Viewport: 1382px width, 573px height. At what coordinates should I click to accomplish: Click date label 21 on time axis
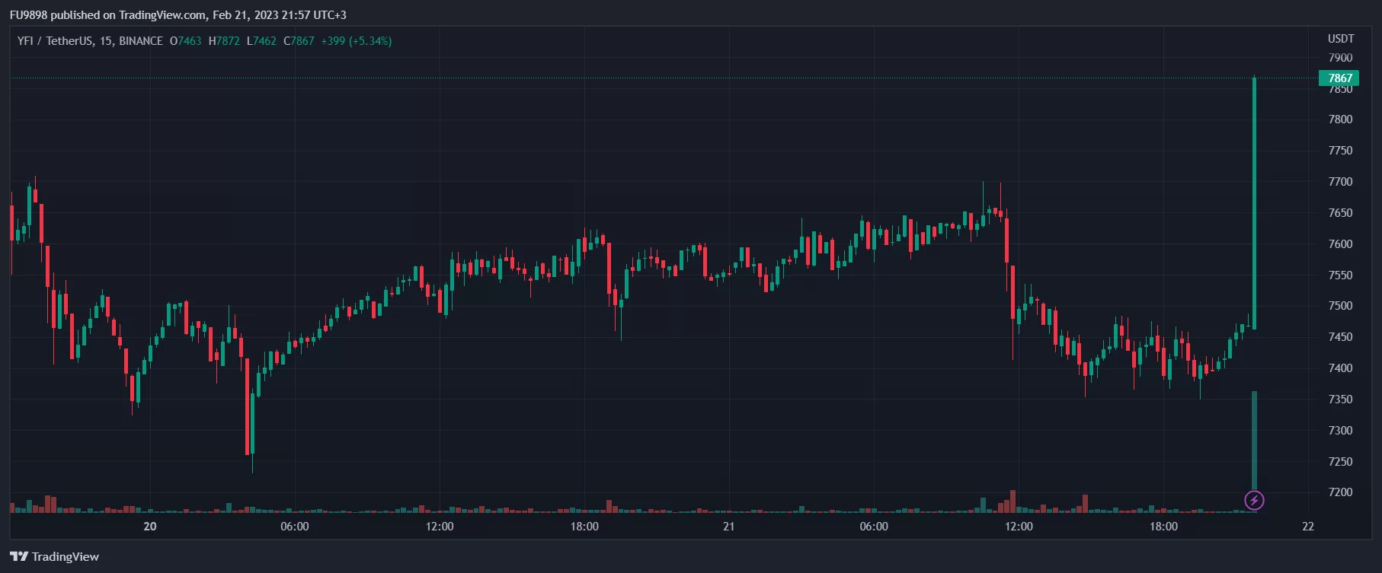pyautogui.click(x=729, y=526)
